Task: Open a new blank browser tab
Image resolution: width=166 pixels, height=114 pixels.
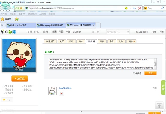Action: click(x=98, y=25)
